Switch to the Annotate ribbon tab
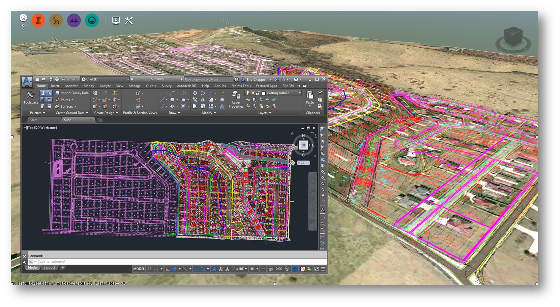Image resolution: width=560 pixels, height=307 pixels. click(x=71, y=86)
